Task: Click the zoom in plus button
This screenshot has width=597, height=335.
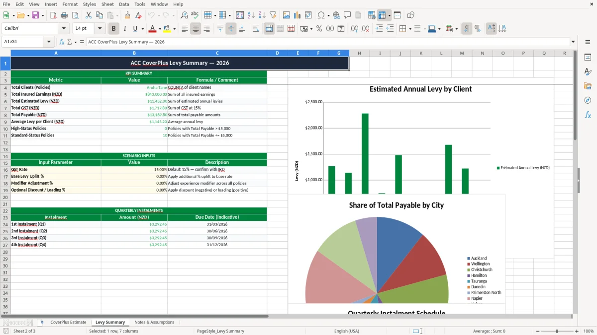Action: pos(577,331)
